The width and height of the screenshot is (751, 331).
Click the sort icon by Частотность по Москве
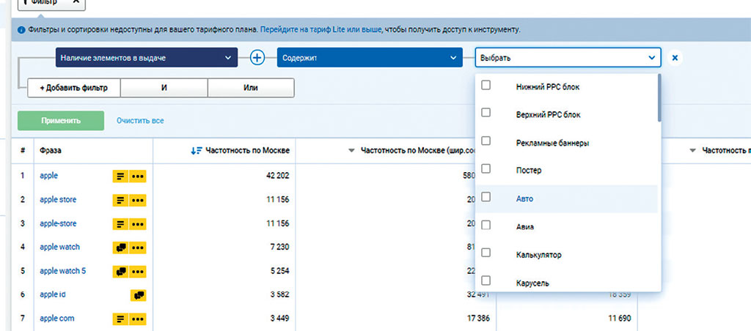coord(197,151)
